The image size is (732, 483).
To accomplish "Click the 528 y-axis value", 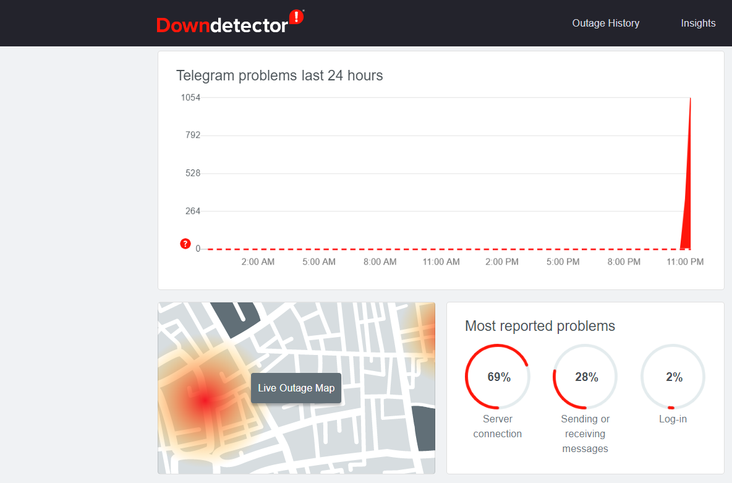I will tap(193, 173).
